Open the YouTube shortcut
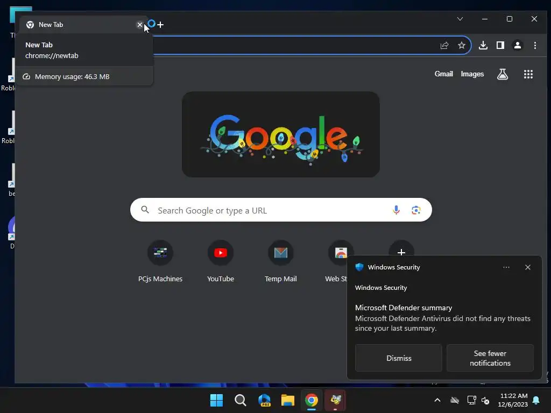This screenshot has width=551, height=413. pos(220,262)
